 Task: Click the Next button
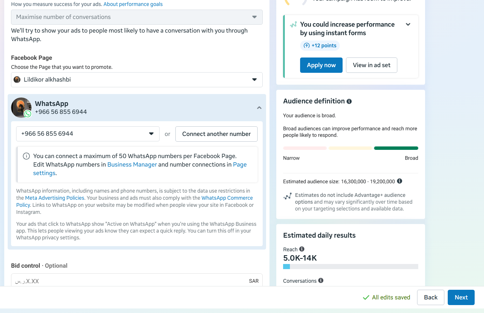click(x=461, y=297)
